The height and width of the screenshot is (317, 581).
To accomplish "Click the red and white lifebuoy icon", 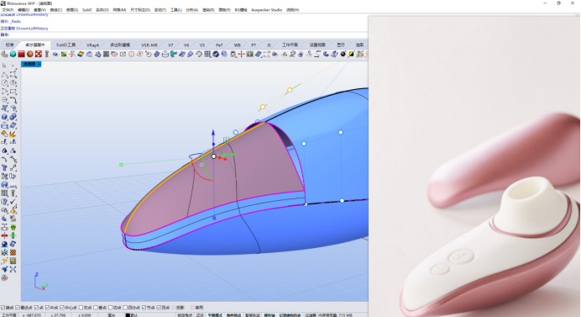I will tap(39, 54).
